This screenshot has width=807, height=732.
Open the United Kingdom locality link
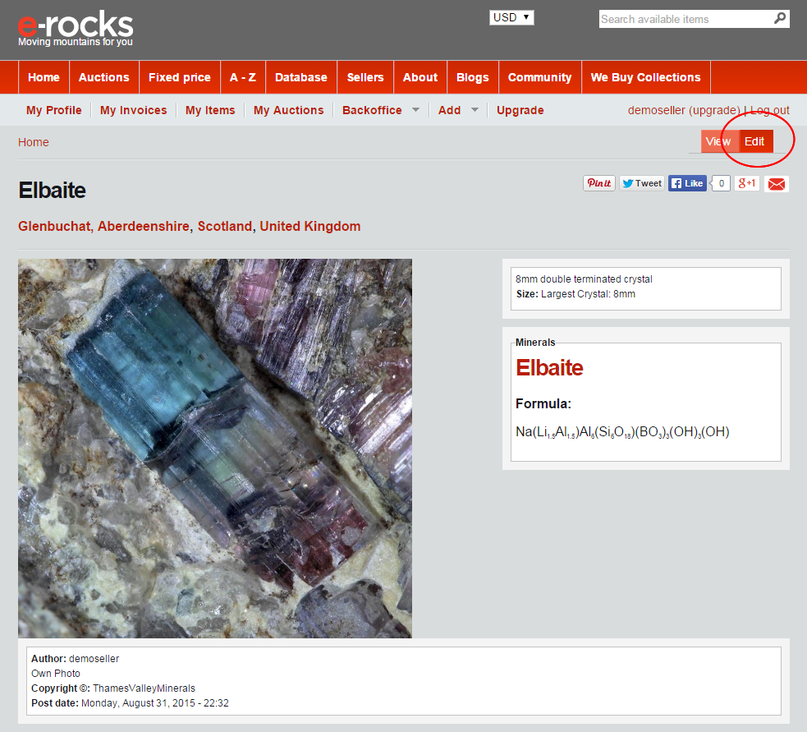point(310,226)
